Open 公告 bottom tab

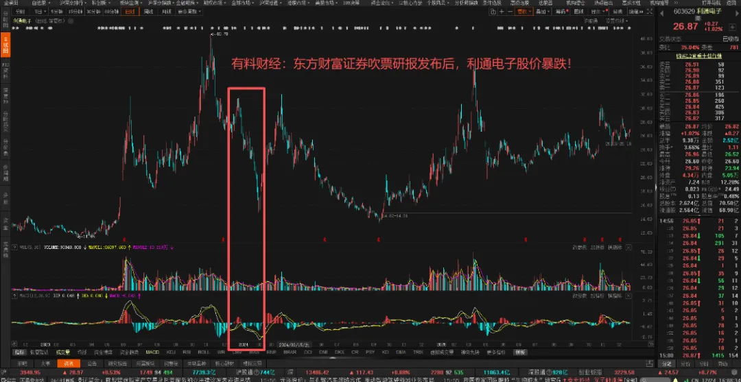pos(92,363)
